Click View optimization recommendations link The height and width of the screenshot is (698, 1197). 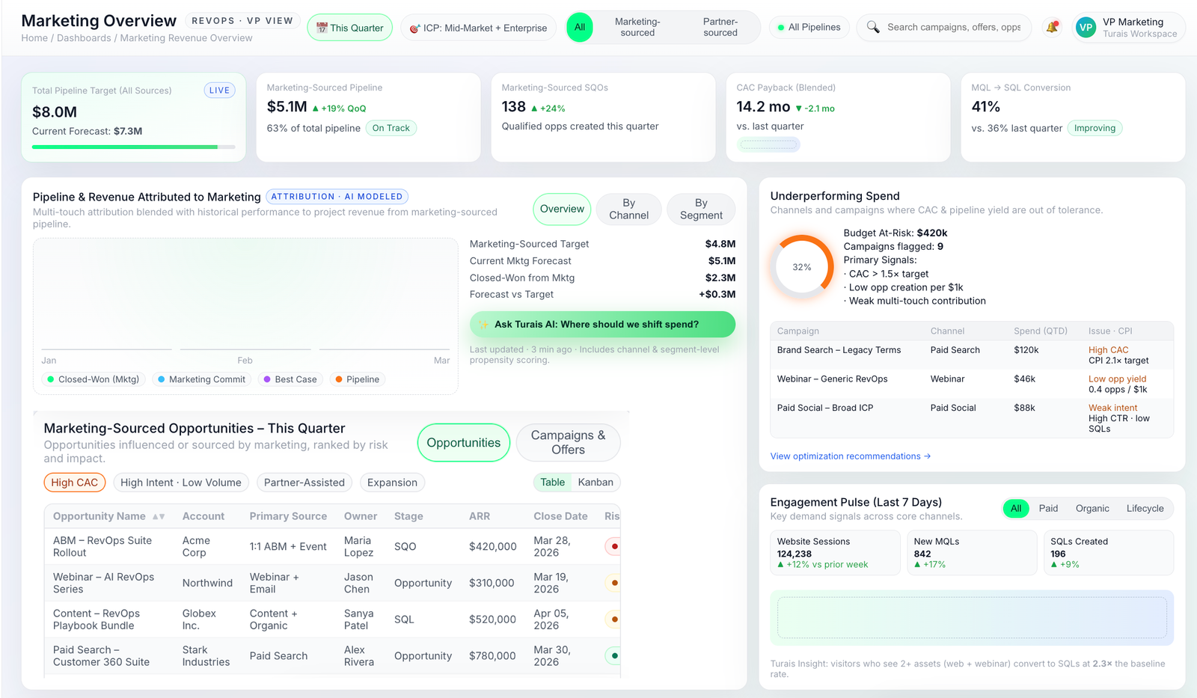click(850, 456)
